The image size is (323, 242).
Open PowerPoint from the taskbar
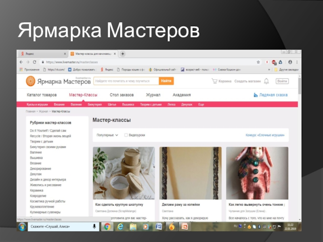point(185,227)
